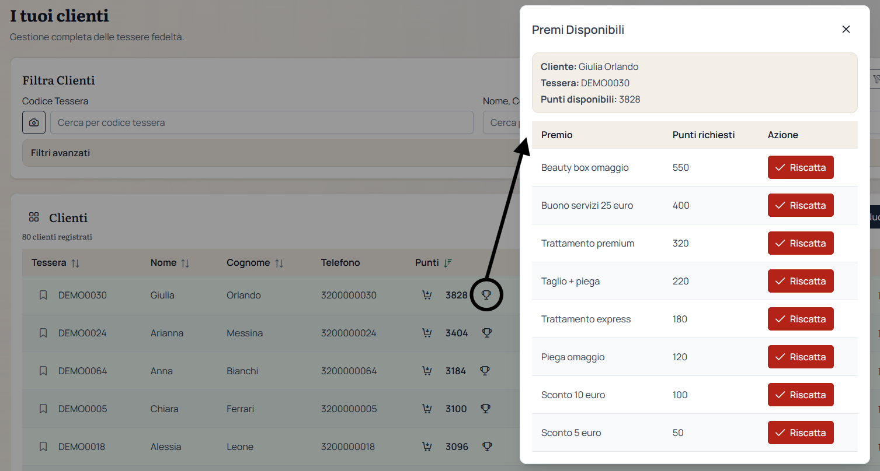The image size is (880, 471).
Task: Click phone number 3200000005
Action: (349, 409)
